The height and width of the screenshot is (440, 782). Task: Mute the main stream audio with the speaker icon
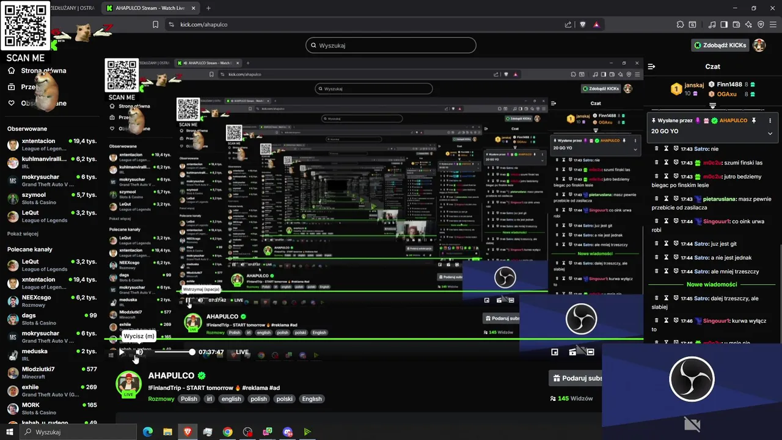pos(139,352)
